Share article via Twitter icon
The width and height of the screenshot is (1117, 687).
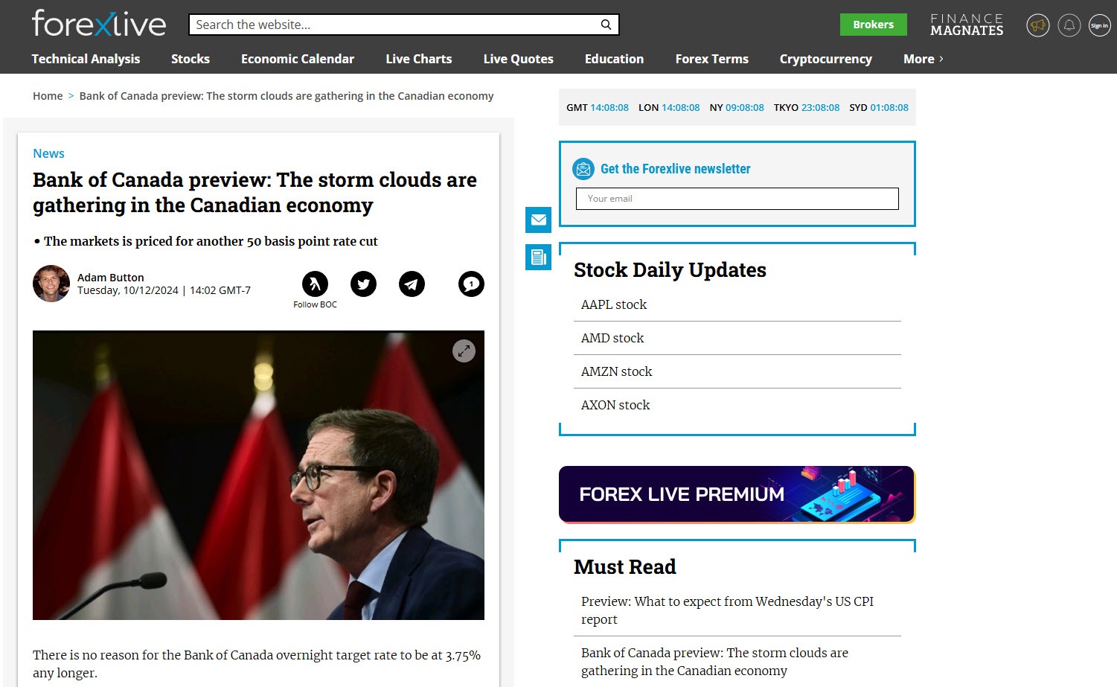click(x=363, y=284)
